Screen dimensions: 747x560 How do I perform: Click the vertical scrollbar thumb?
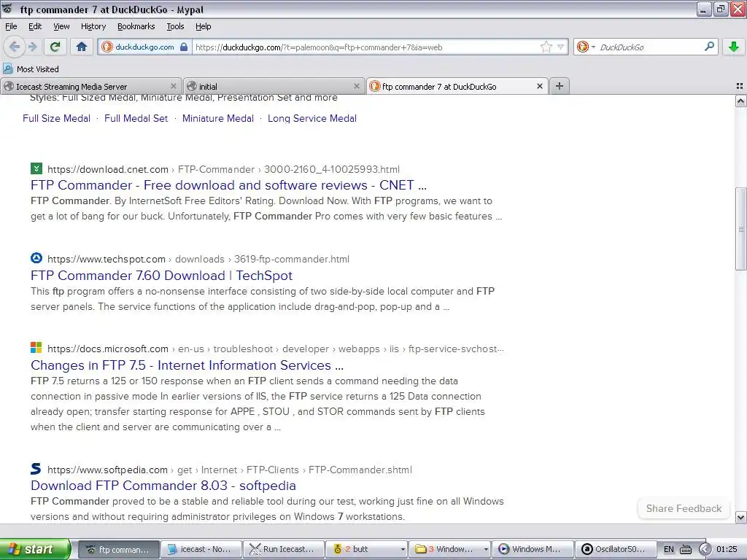click(741, 228)
